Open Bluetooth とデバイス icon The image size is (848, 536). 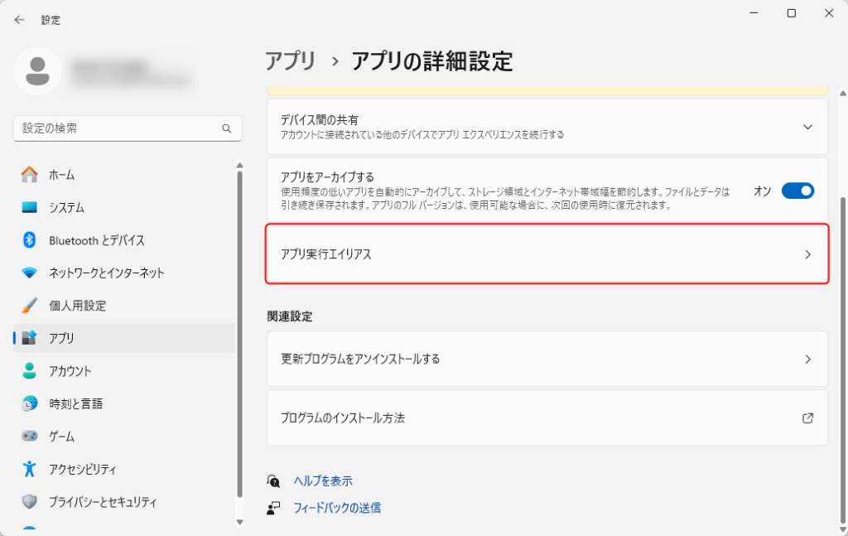pyautogui.click(x=30, y=240)
